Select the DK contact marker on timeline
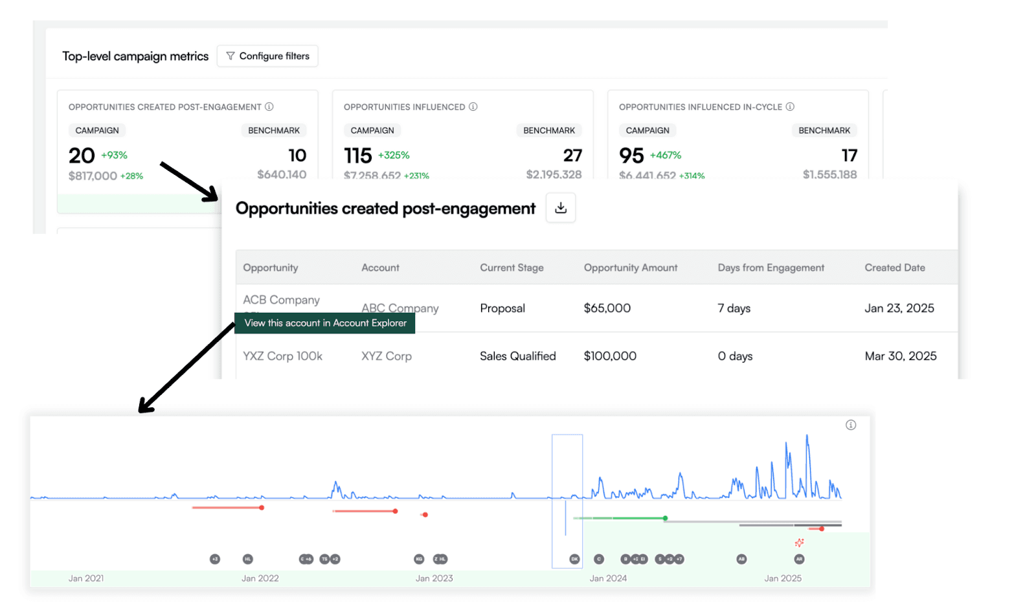 coord(574,559)
